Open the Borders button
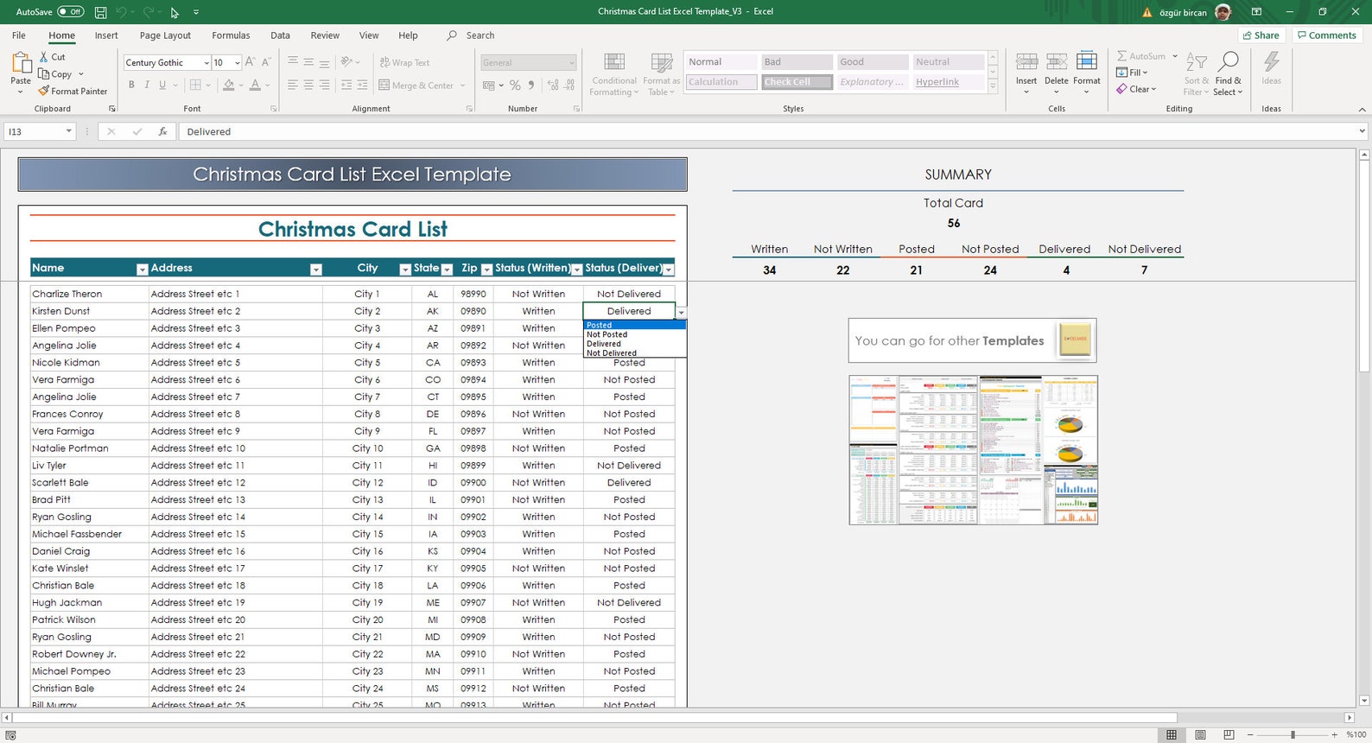Viewport: 1372px width, 743px height. [195, 85]
